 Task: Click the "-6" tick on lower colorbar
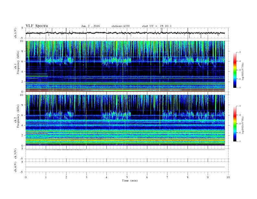click(239, 133)
